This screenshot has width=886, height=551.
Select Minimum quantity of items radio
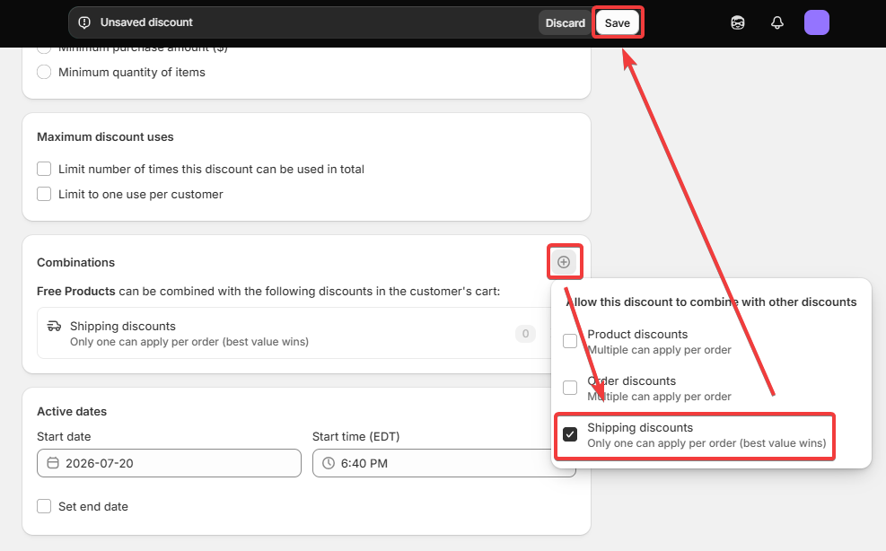pyautogui.click(x=44, y=73)
